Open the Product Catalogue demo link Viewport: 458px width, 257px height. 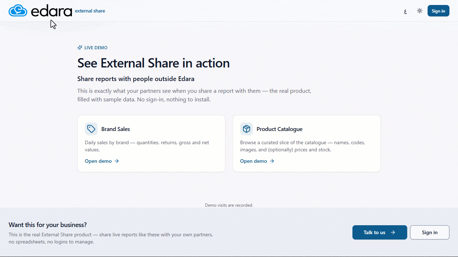[x=257, y=161]
